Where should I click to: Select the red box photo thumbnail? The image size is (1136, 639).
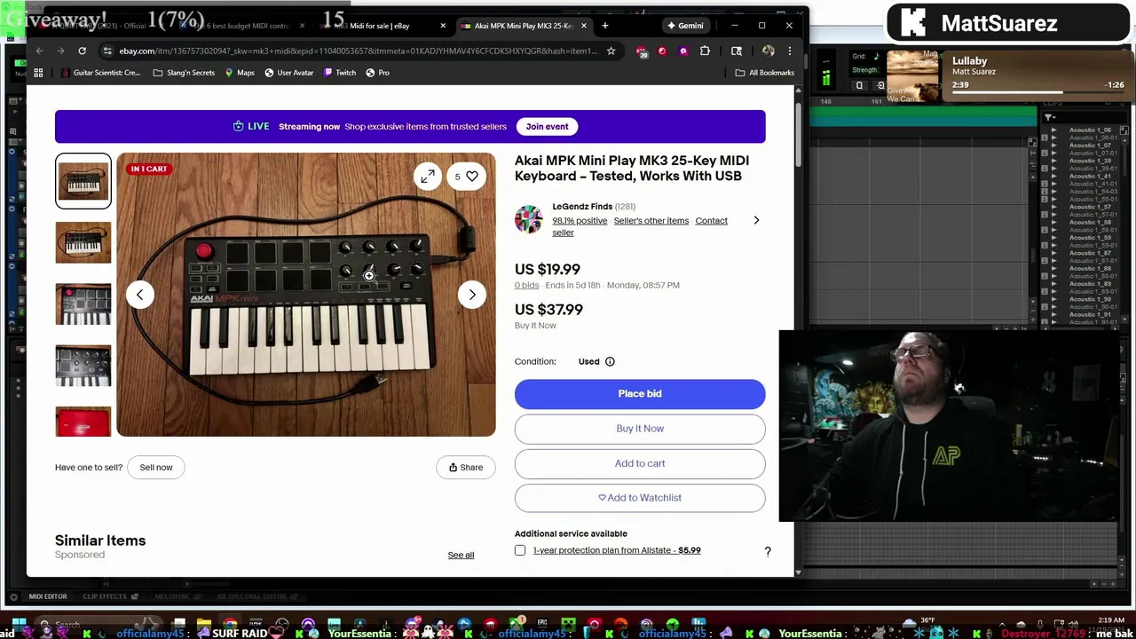(83, 422)
